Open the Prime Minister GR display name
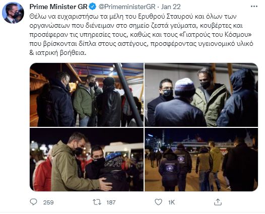This screenshot has height=214, width=265. click(x=58, y=7)
